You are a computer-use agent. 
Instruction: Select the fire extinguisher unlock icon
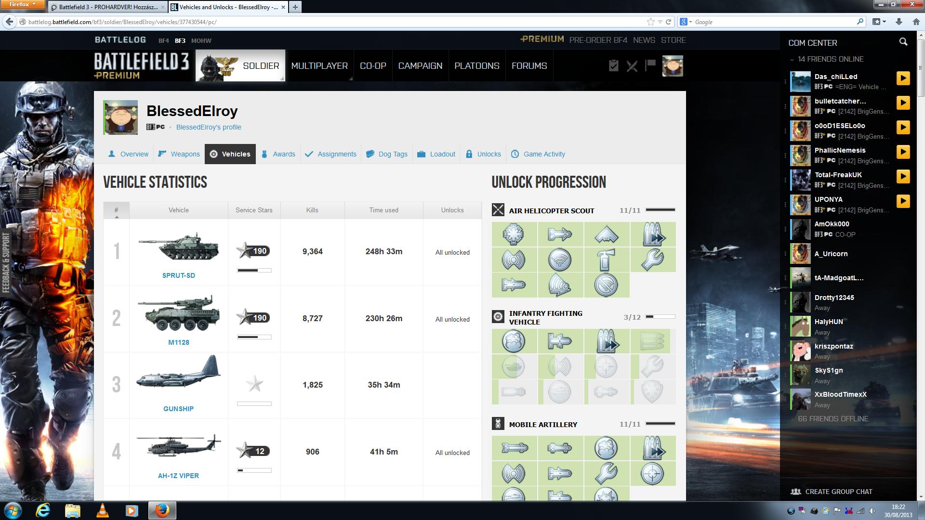[x=607, y=260]
